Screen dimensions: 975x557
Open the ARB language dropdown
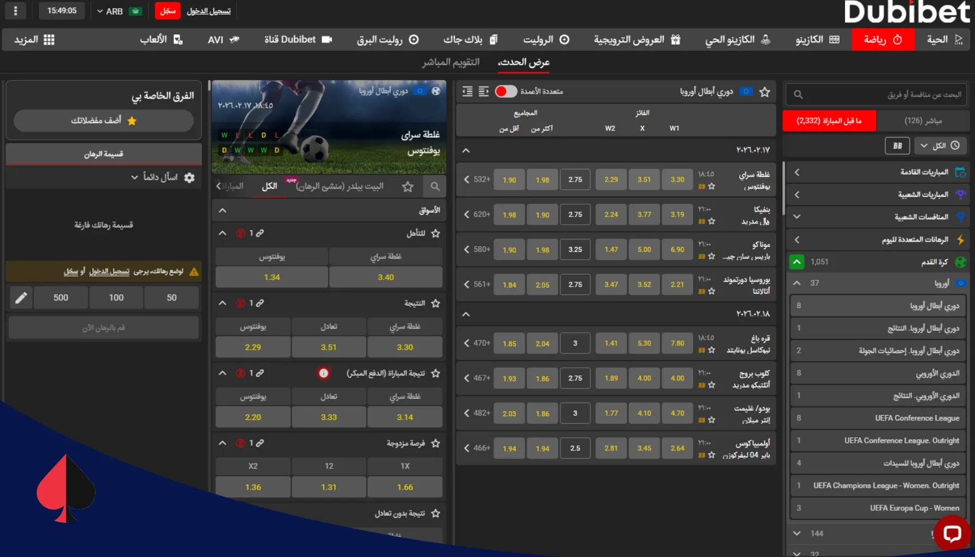coord(110,11)
